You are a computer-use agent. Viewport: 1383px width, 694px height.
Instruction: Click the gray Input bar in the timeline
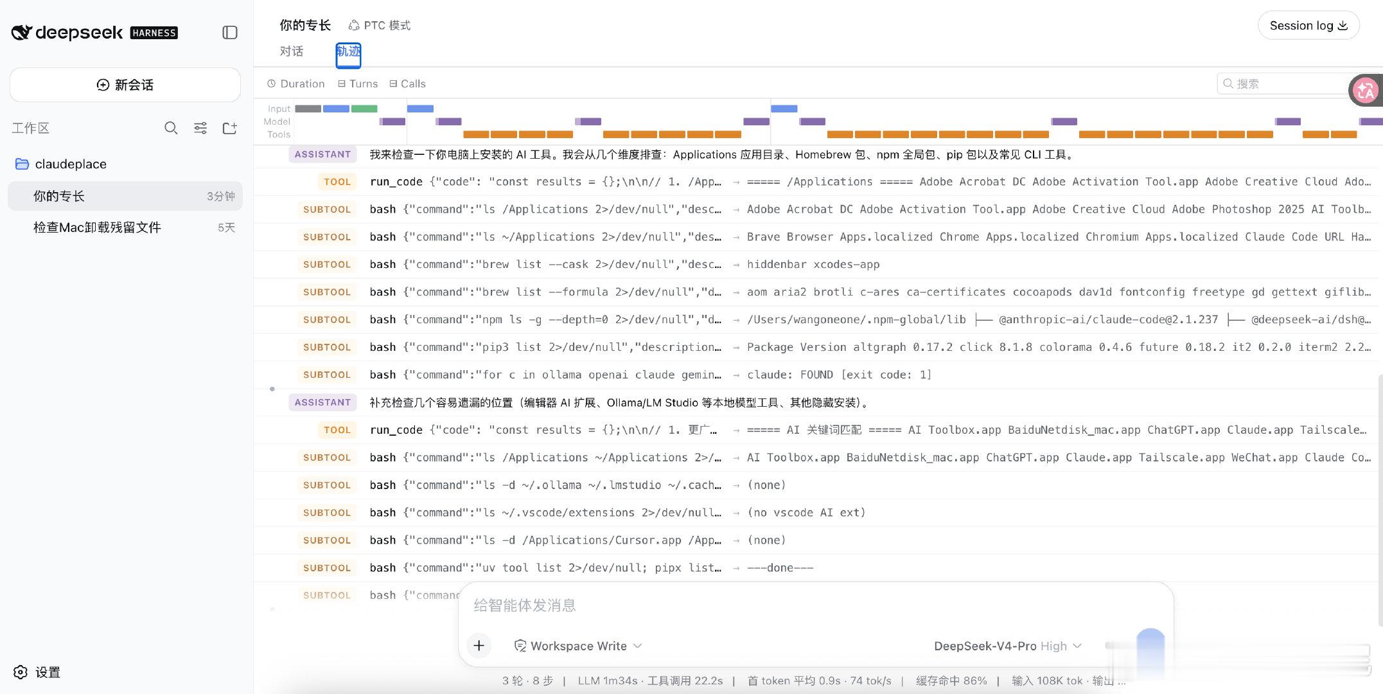point(308,109)
